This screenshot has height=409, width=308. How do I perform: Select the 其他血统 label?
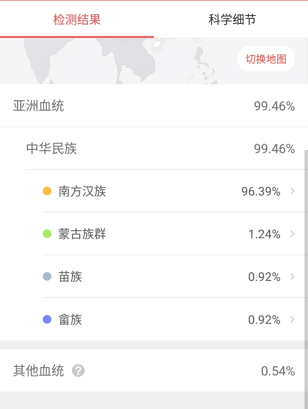point(38,371)
